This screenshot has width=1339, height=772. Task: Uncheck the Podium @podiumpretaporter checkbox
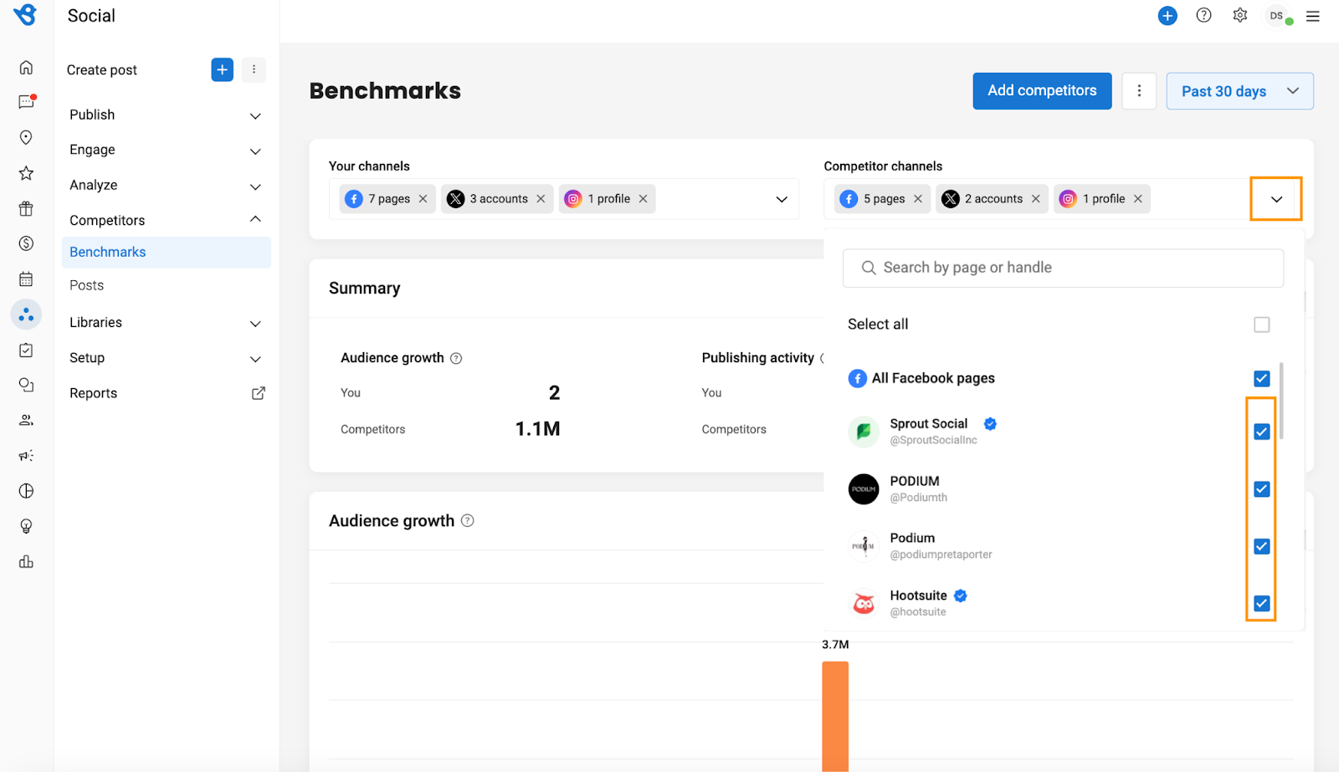tap(1262, 546)
